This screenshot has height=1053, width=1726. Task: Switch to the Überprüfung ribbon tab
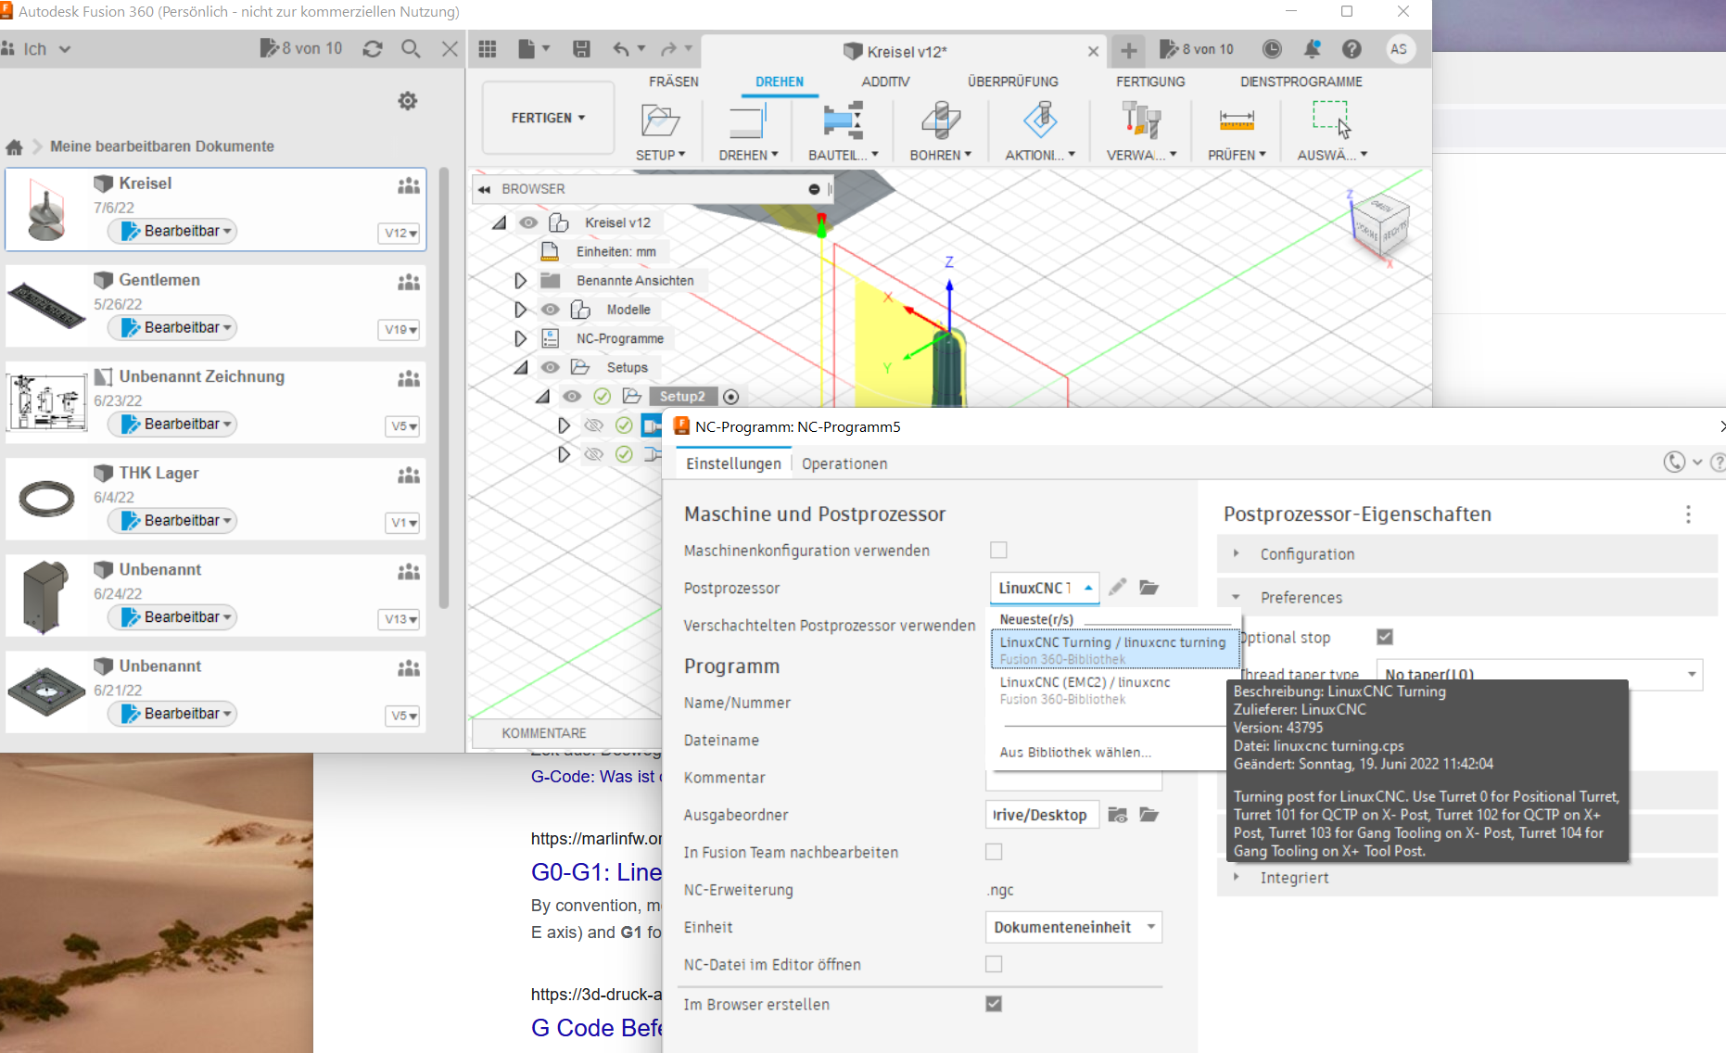coord(1012,82)
